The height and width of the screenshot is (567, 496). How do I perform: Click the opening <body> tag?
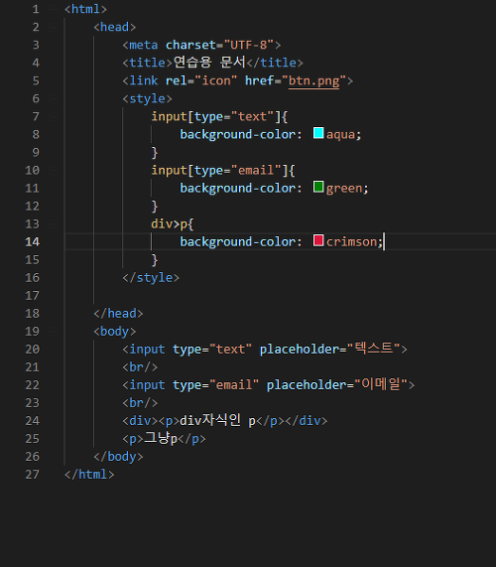coord(114,332)
